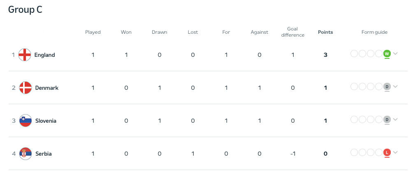Open the Slovenia team link
The image size is (413, 175).
tap(46, 121)
